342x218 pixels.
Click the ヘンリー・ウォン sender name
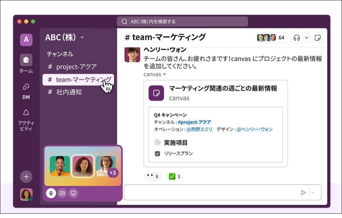(x=165, y=50)
